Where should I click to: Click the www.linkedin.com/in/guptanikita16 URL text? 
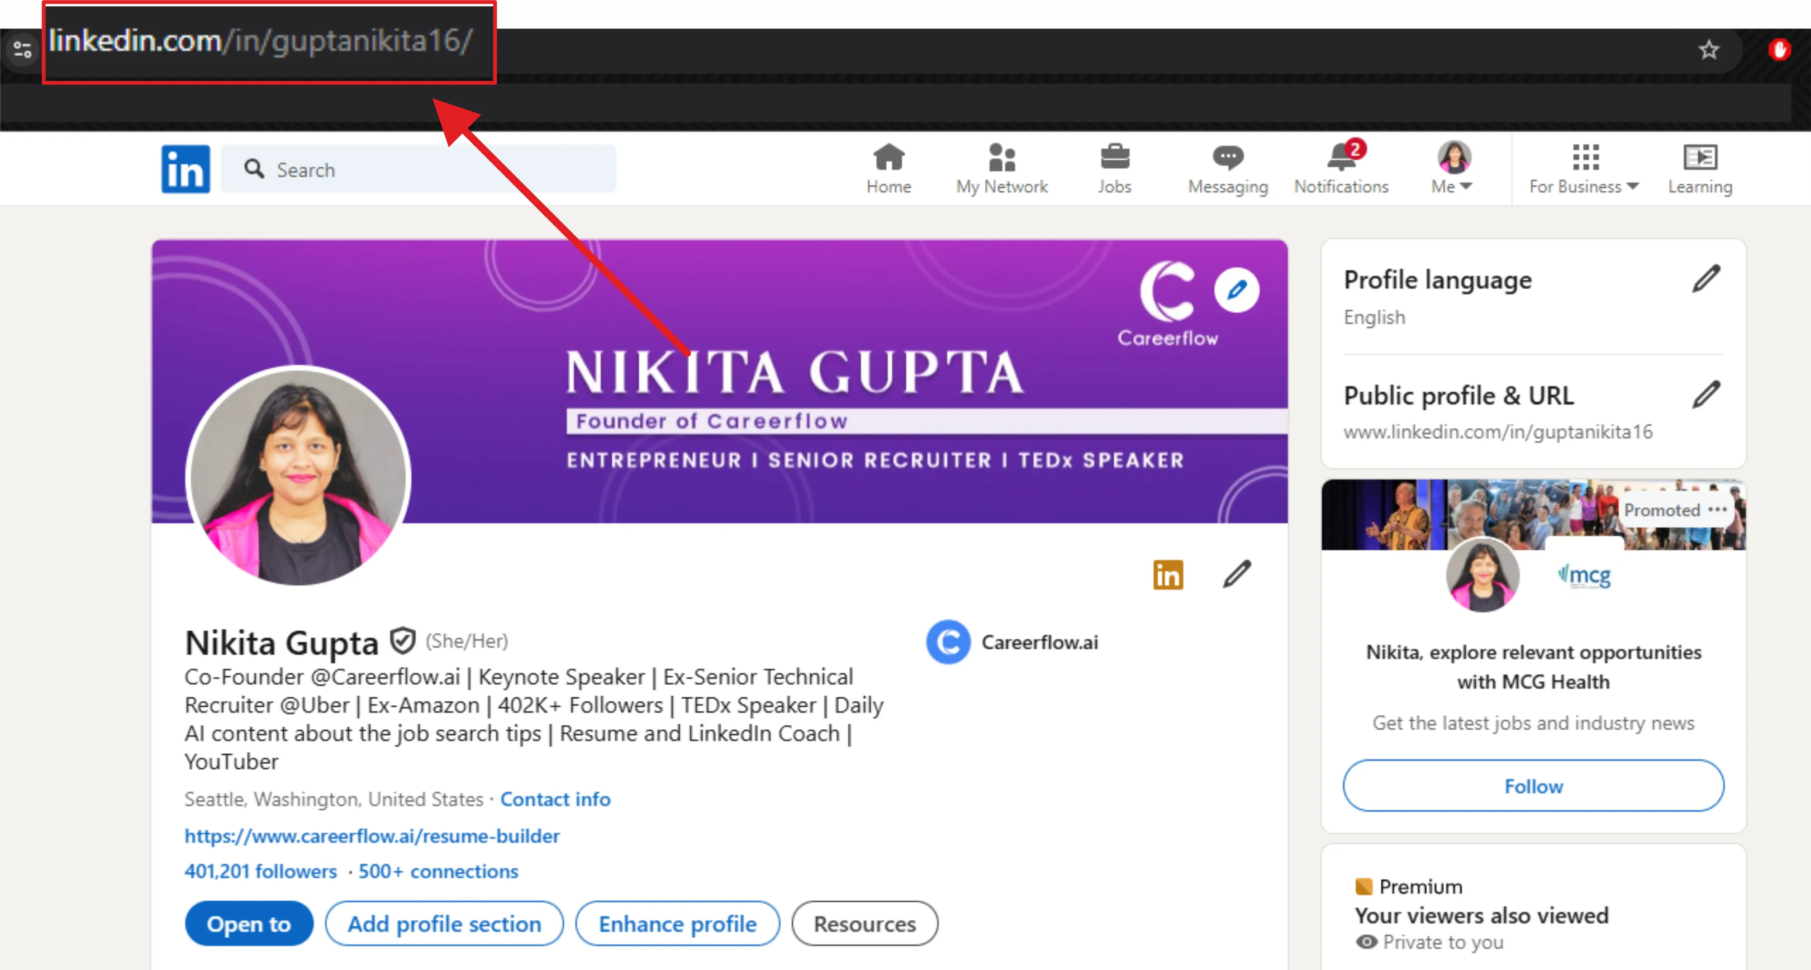(1498, 432)
